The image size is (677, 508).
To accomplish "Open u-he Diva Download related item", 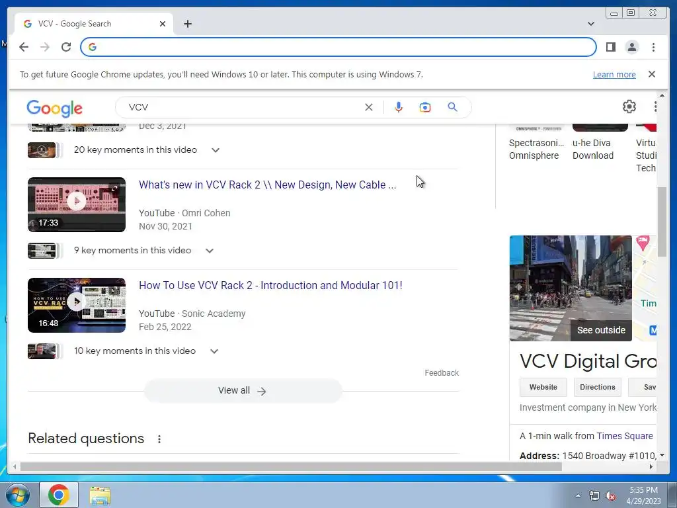I will pos(593,149).
